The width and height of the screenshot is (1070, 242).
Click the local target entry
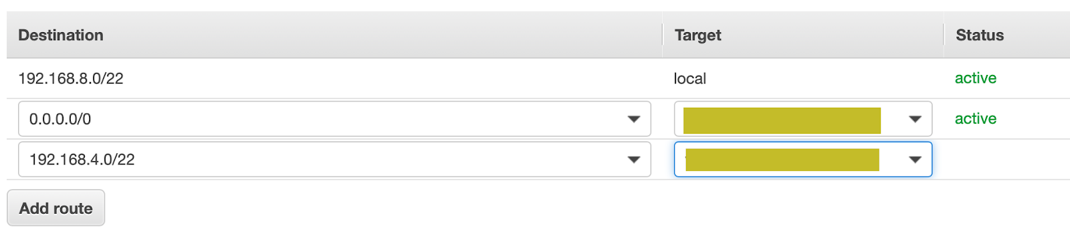click(690, 79)
